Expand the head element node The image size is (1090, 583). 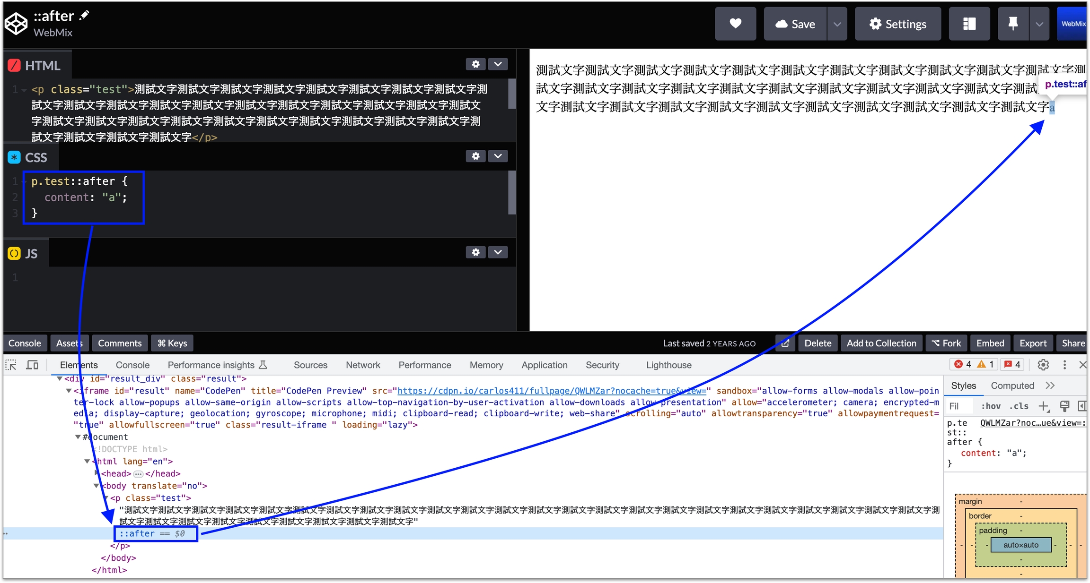97,473
